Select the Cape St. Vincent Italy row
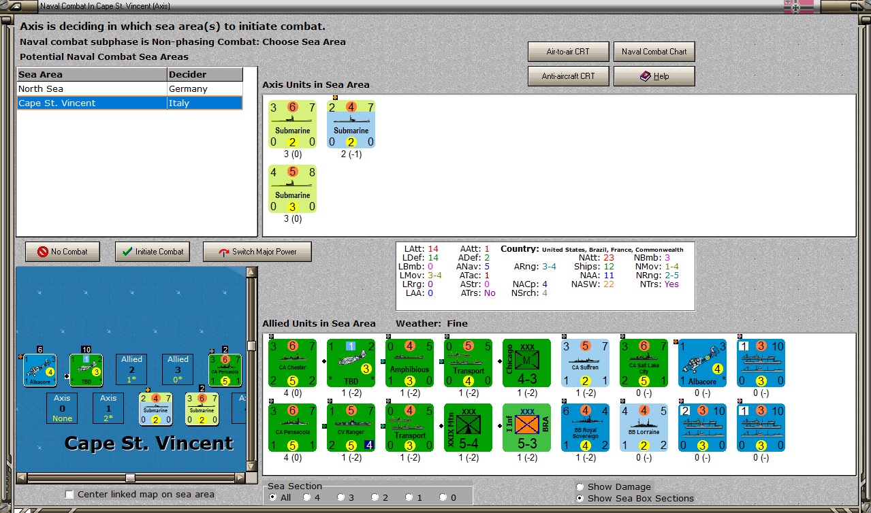The width and height of the screenshot is (871, 513). (129, 103)
